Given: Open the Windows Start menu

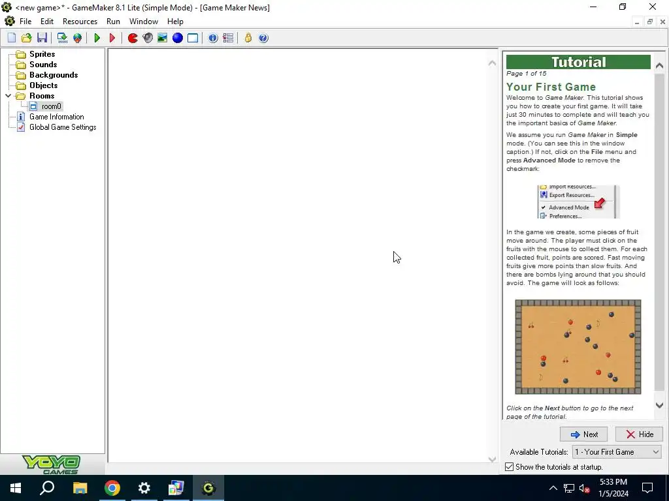Looking at the screenshot, I should pos(16,488).
